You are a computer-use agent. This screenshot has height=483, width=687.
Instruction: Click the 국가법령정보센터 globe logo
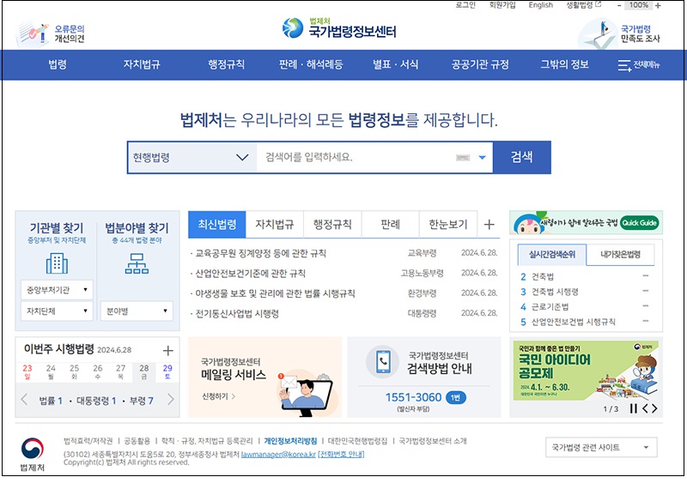pyautogui.click(x=293, y=28)
